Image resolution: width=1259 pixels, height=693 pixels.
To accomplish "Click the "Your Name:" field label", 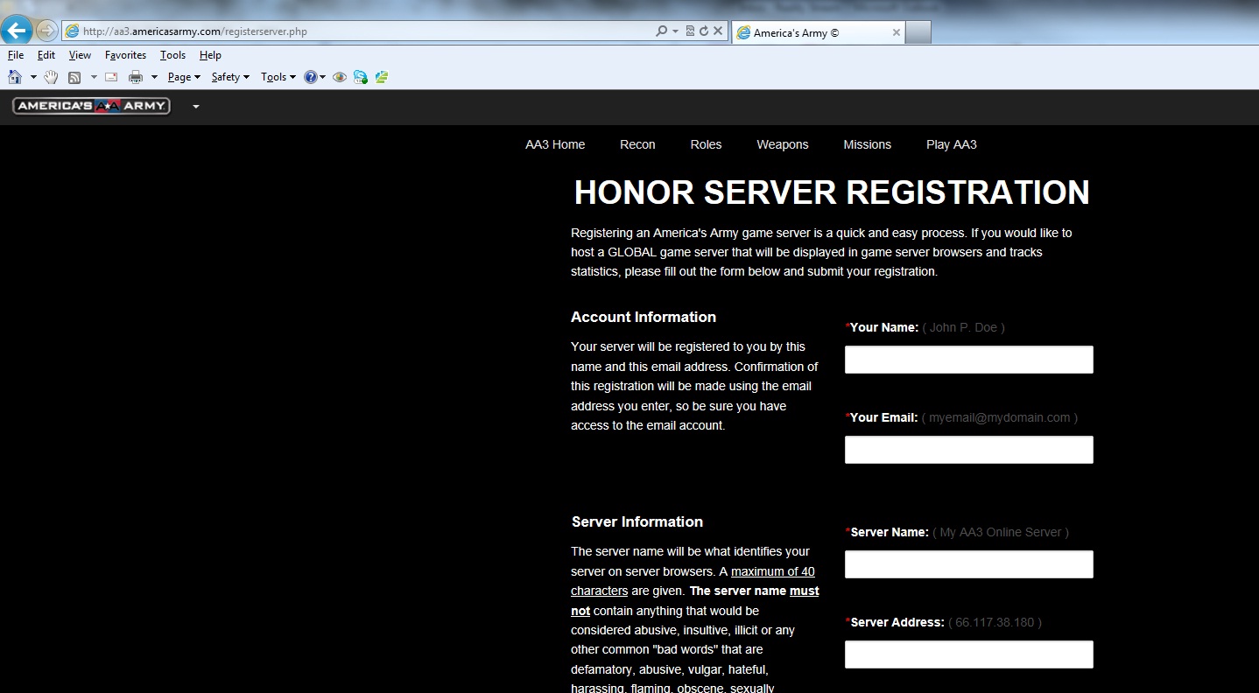I will 883,327.
